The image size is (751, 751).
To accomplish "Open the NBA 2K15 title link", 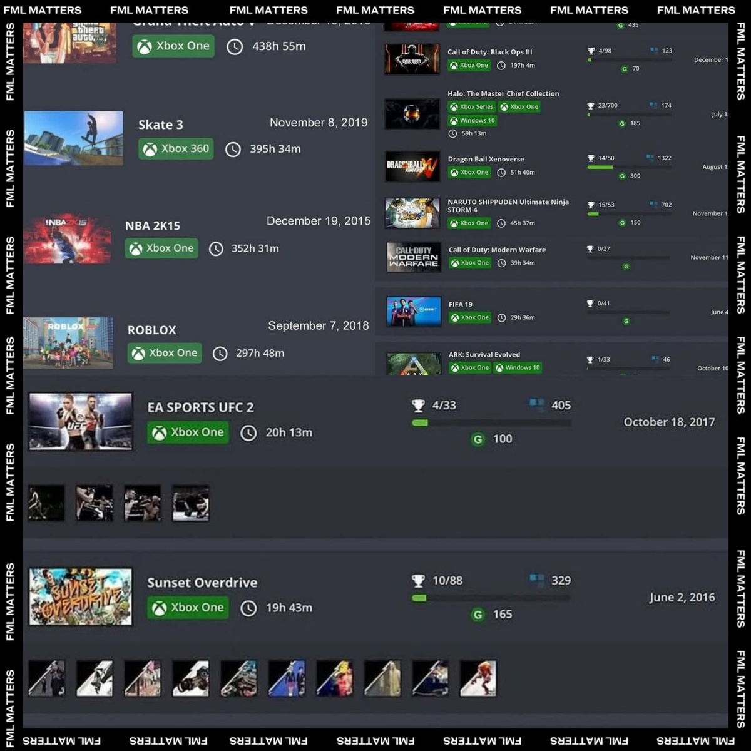I will click(x=153, y=226).
